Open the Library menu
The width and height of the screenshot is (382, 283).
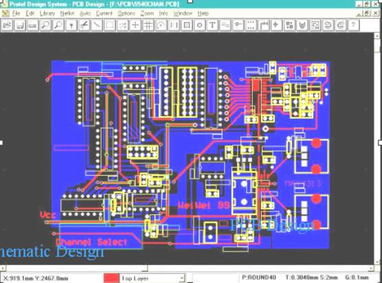pos(47,14)
